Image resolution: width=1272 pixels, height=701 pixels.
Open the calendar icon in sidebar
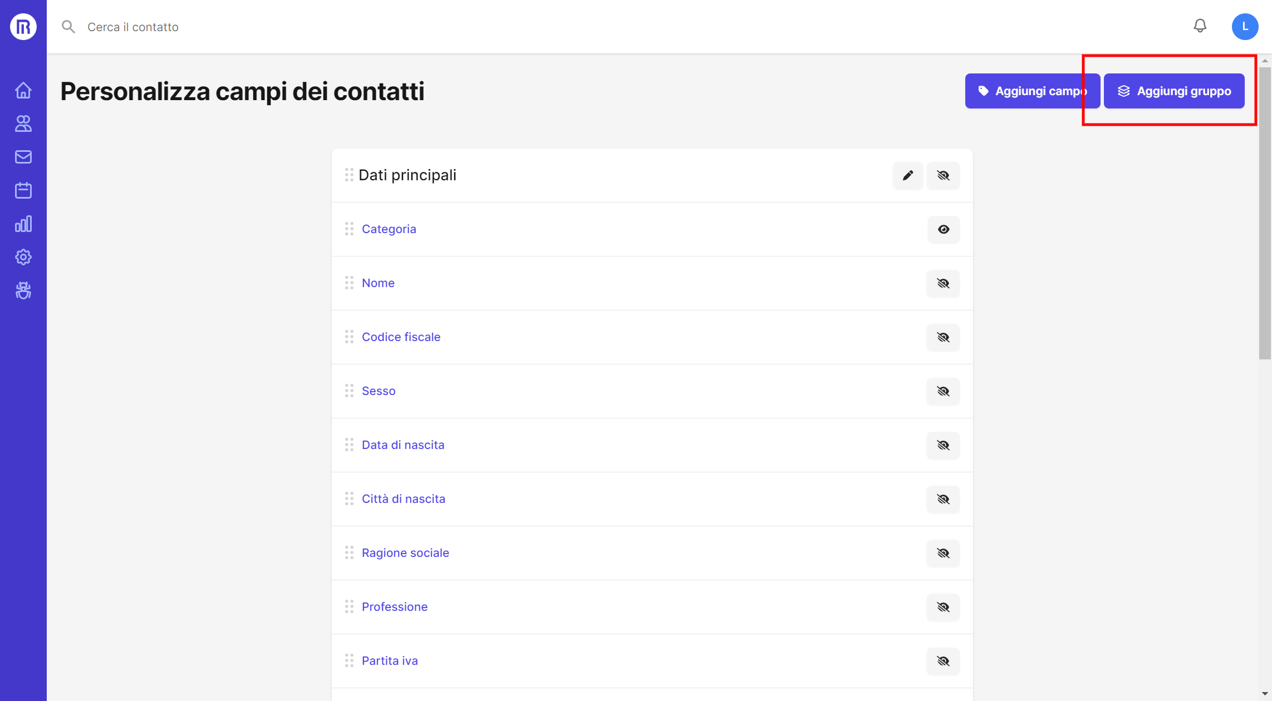23,190
